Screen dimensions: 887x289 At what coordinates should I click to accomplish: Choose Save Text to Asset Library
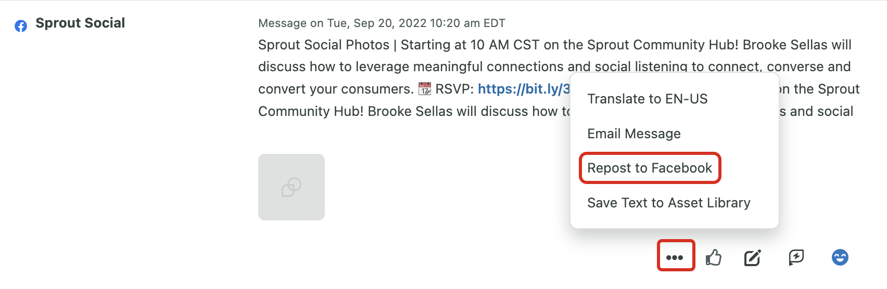[x=669, y=203]
